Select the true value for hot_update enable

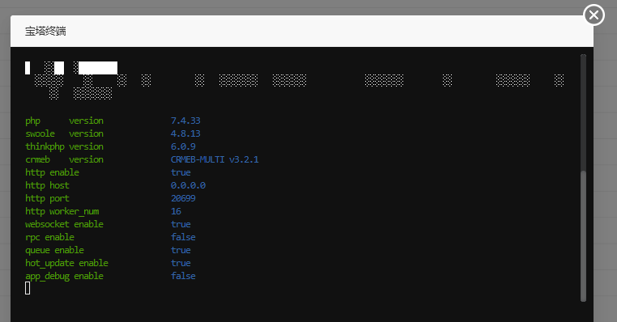181,263
